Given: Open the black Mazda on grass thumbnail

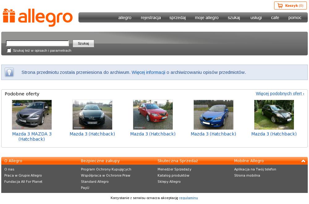Looking at the screenshot, I should (x=274, y=115).
